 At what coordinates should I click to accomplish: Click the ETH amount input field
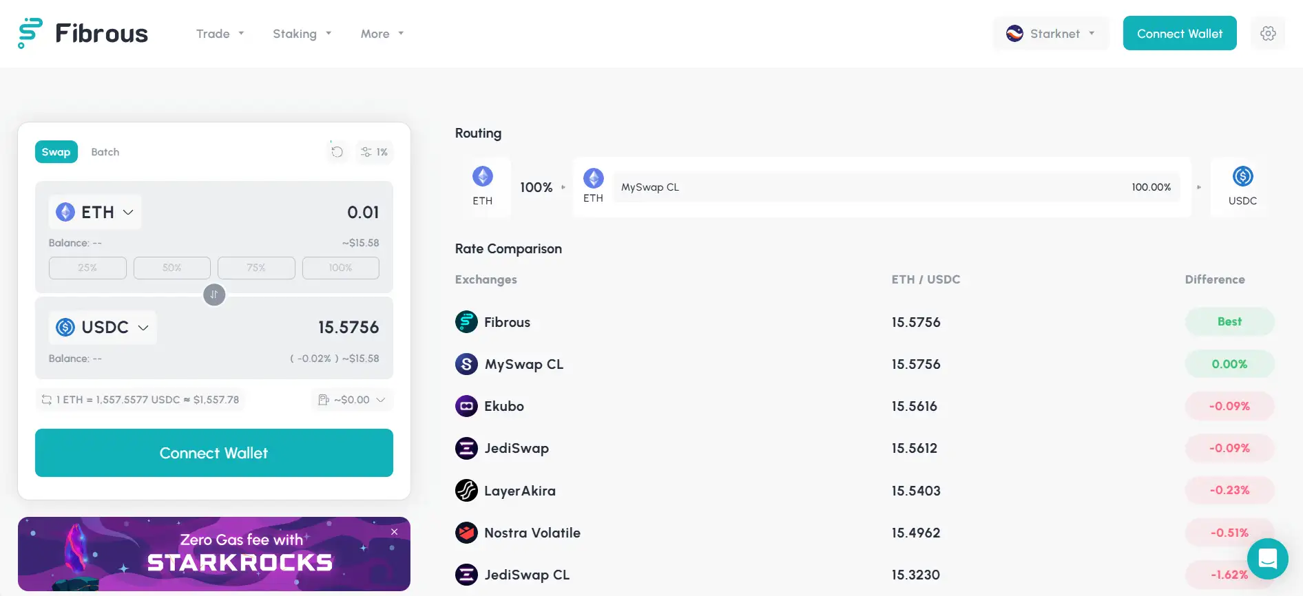(x=310, y=212)
